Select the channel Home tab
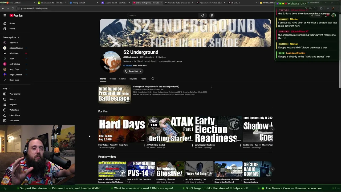The width and height of the screenshot is (341, 192). (x=103, y=79)
